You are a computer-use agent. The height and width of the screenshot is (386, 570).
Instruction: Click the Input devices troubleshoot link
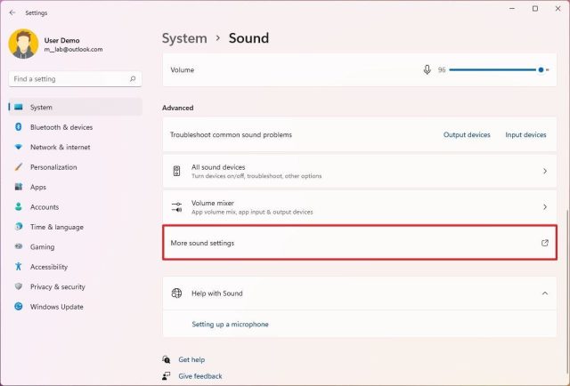pos(525,134)
